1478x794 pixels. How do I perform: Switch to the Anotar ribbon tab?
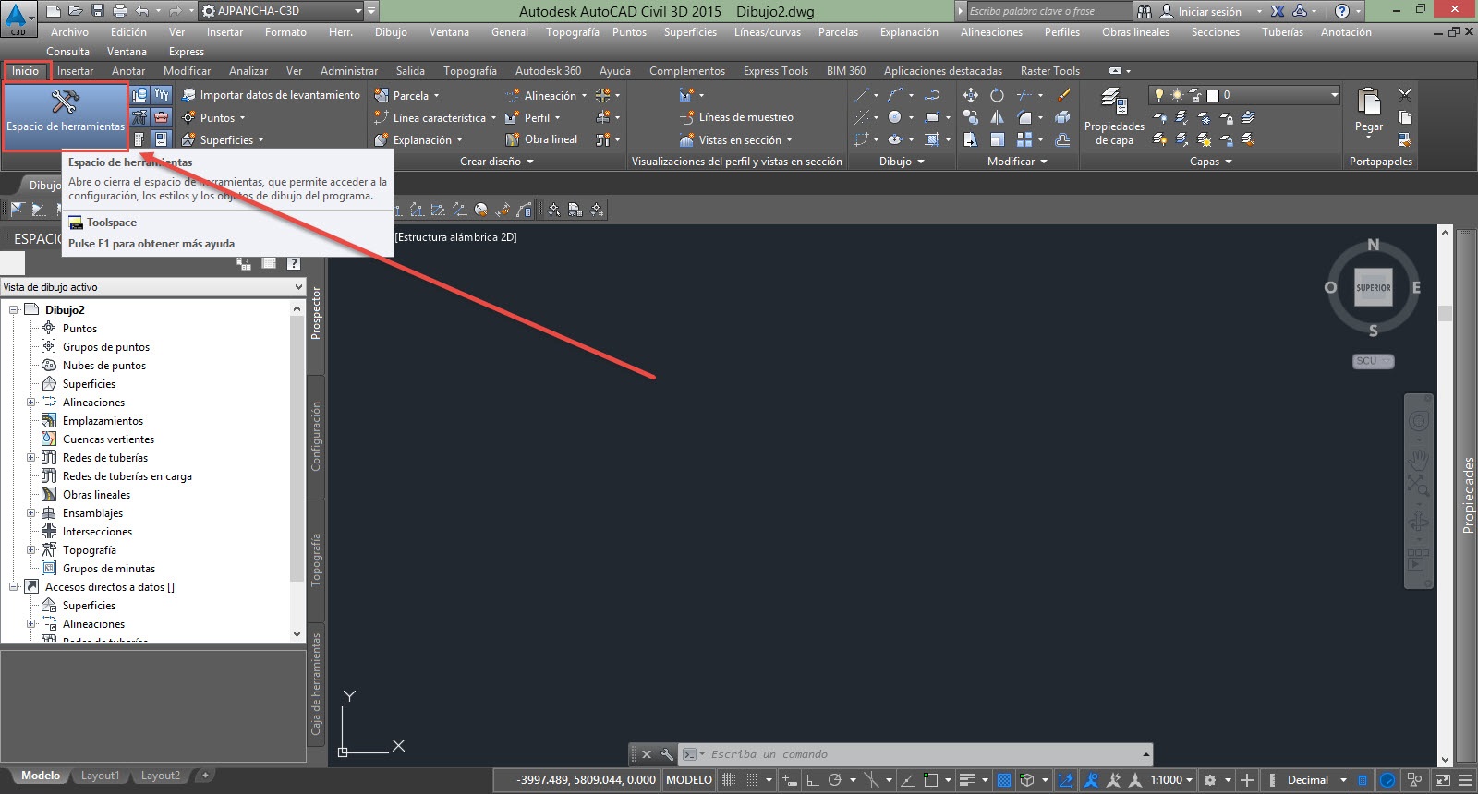tap(128, 71)
